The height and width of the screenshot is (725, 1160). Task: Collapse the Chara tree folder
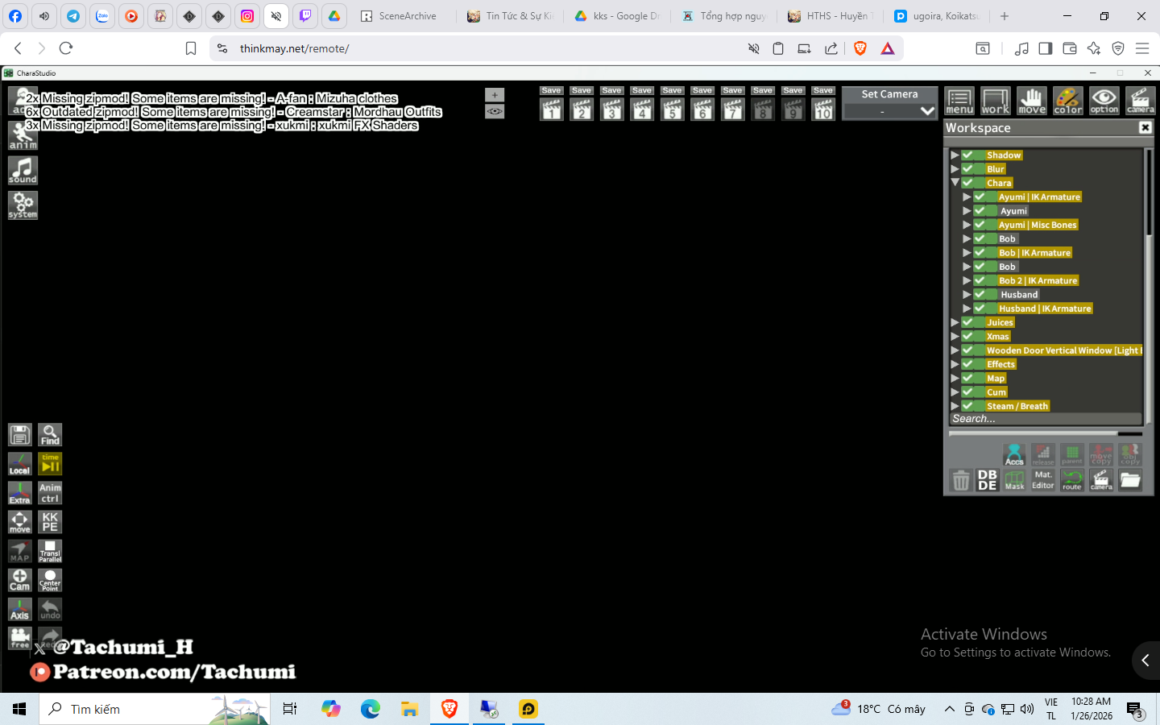tap(955, 183)
